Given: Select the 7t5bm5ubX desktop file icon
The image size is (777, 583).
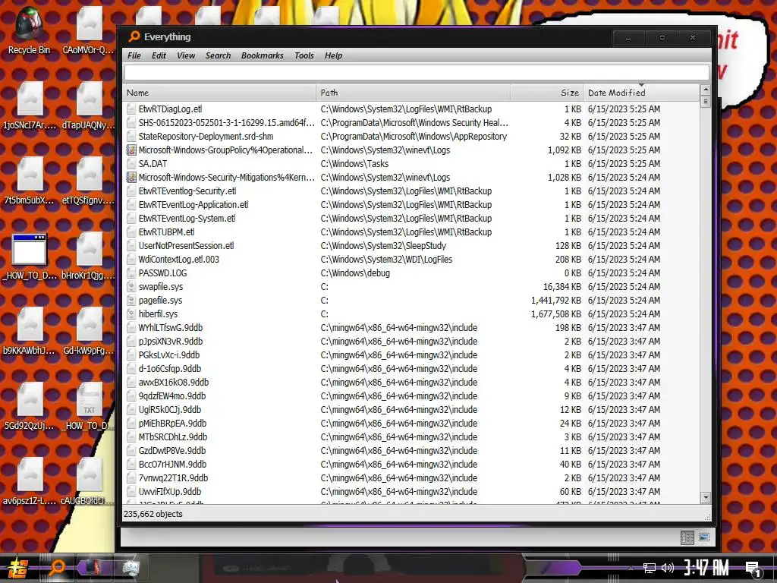Looking at the screenshot, I should (30, 181).
